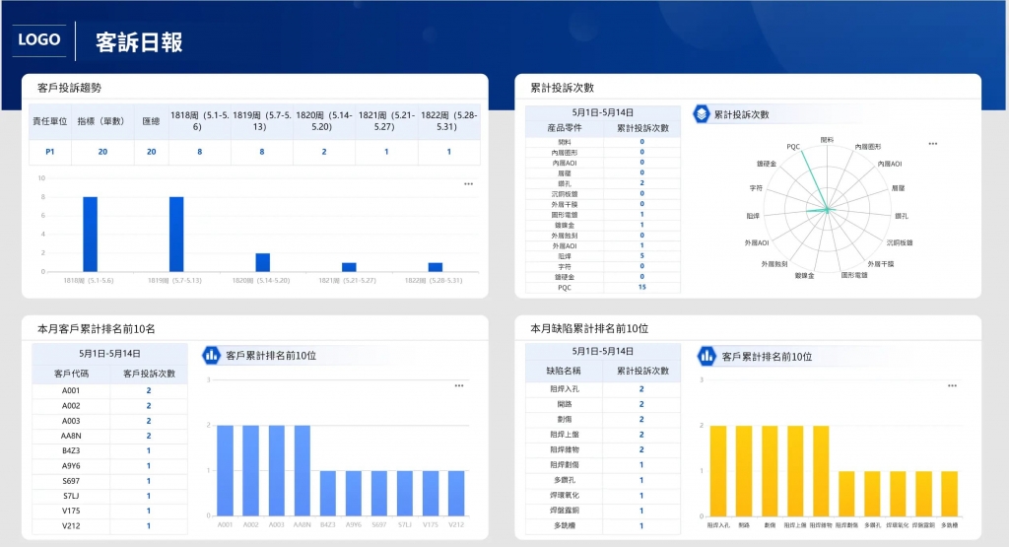Select the 匯總 column header in trend table

coord(151,121)
